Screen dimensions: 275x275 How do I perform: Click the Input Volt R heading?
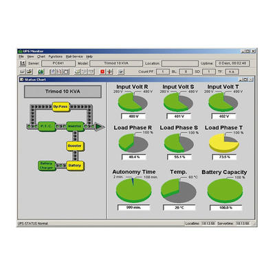tap(132, 87)
